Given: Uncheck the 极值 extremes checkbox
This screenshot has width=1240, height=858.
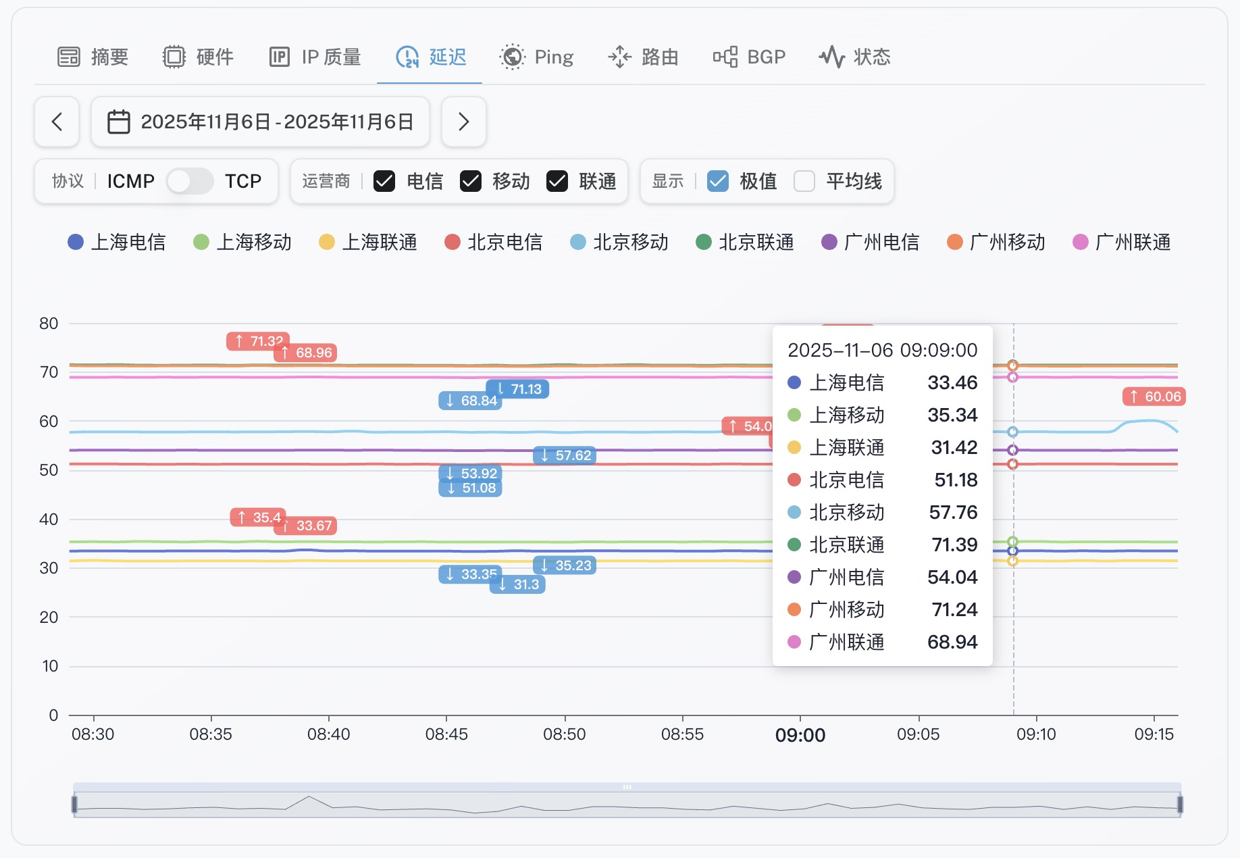Looking at the screenshot, I should (717, 181).
